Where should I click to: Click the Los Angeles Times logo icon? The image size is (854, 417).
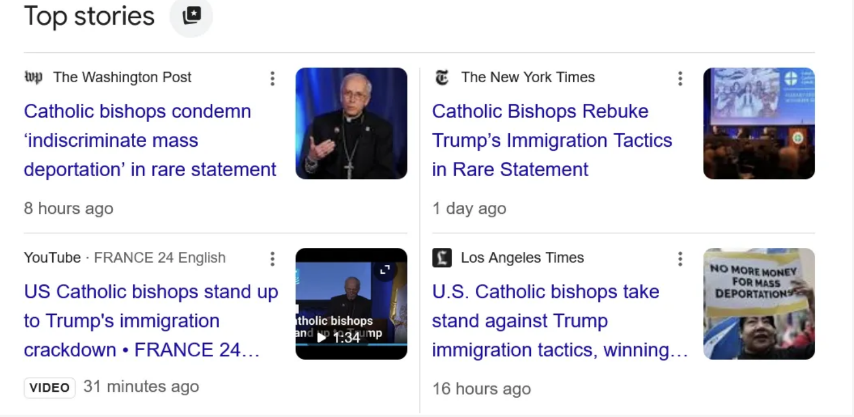click(x=442, y=258)
